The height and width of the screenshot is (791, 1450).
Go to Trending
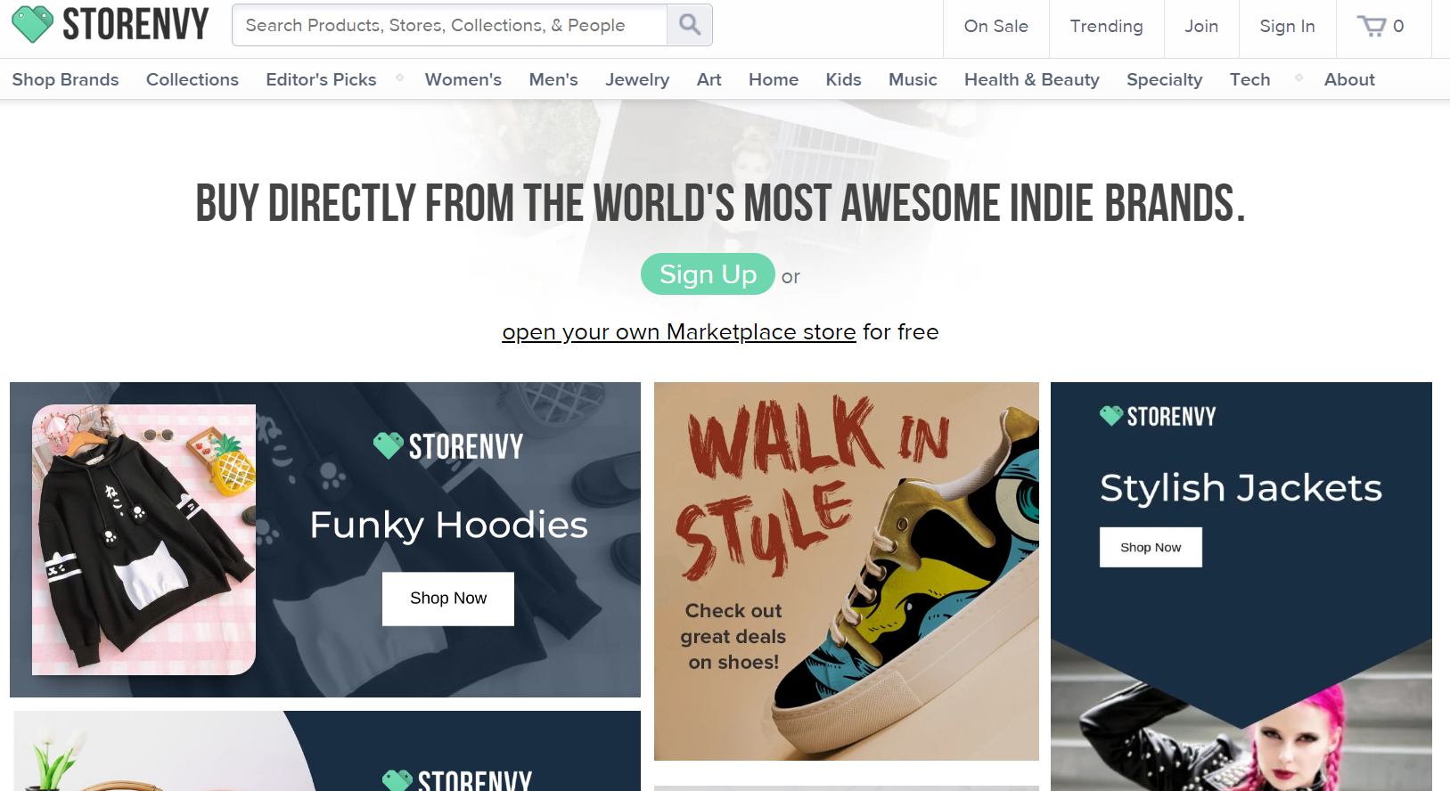(x=1106, y=27)
